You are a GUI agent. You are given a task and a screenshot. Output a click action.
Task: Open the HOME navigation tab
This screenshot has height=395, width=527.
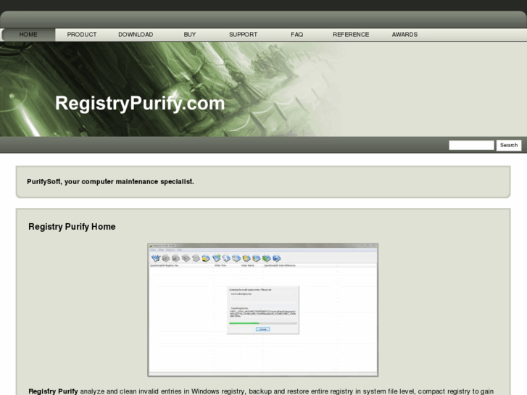[28, 35]
